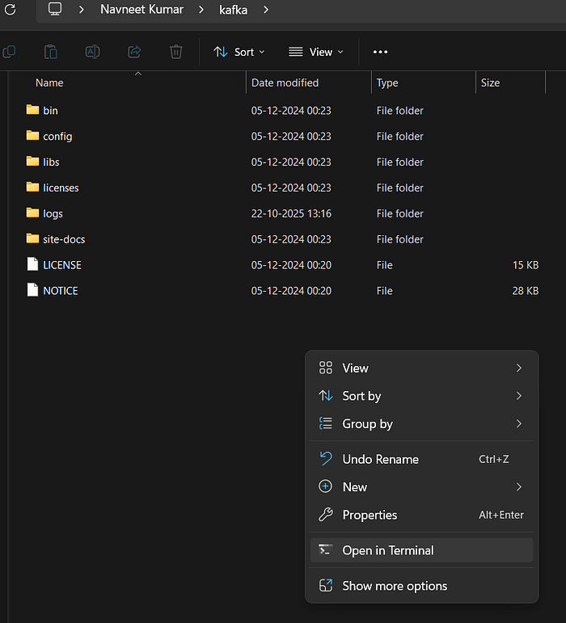Choose Properties in context menu
This screenshot has height=623, width=566.
tap(421, 515)
